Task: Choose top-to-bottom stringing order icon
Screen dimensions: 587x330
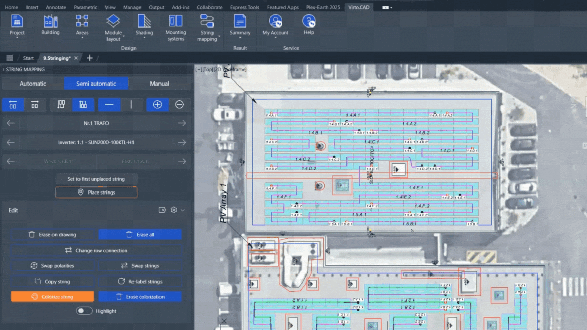Action: [61, 105]
